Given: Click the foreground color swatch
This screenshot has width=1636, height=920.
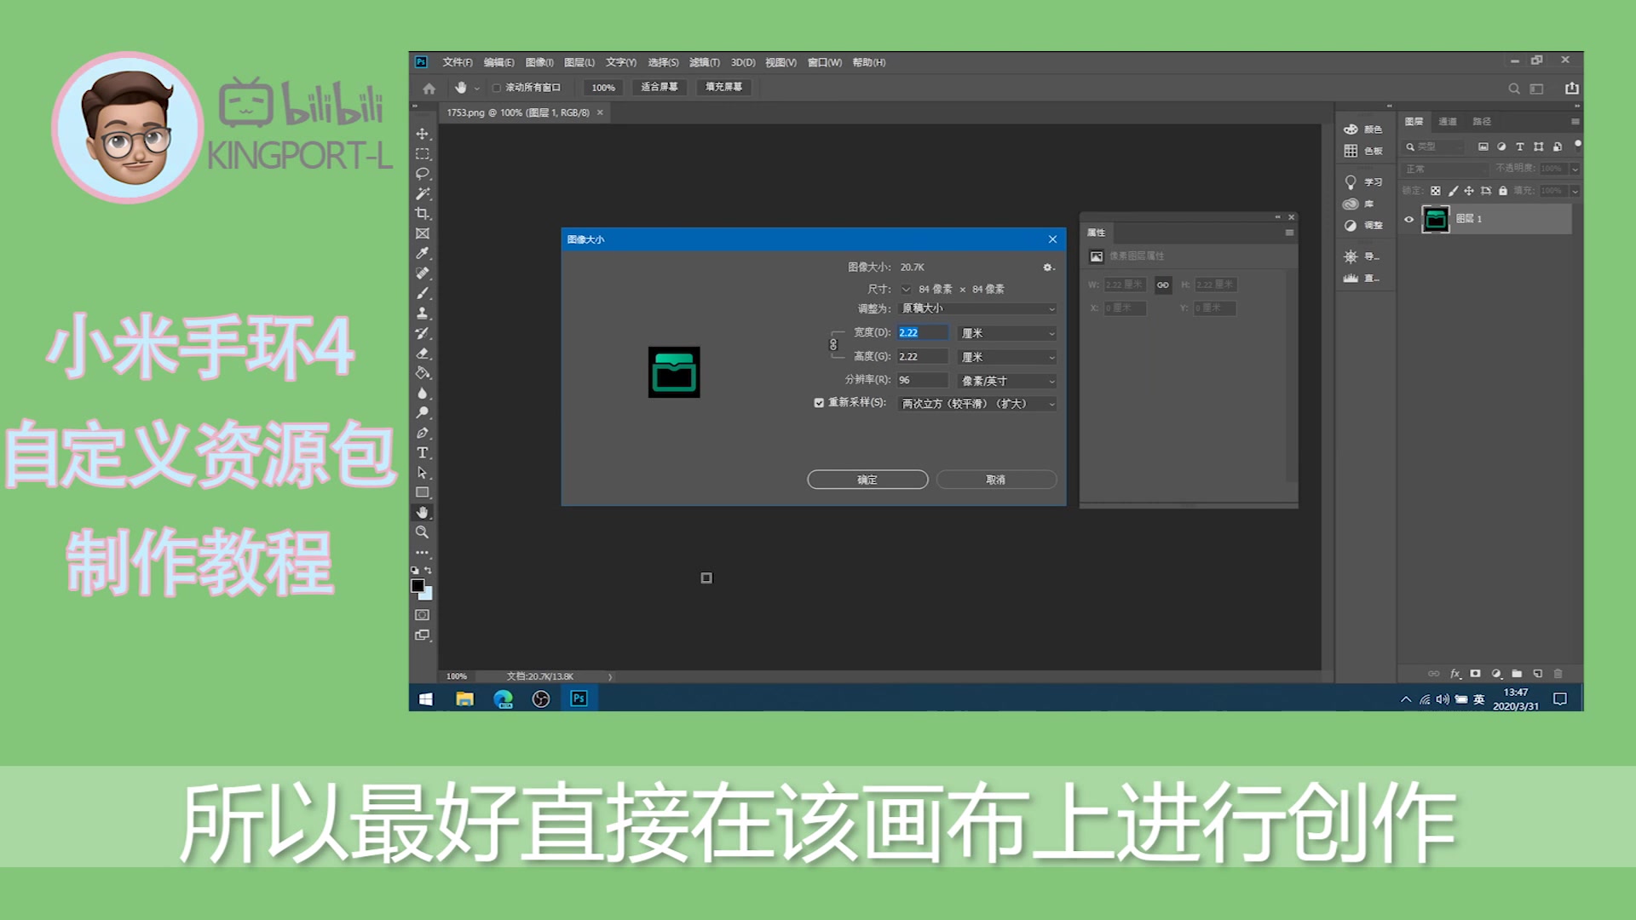Looking at the screenshot, I should click(418, 586).
